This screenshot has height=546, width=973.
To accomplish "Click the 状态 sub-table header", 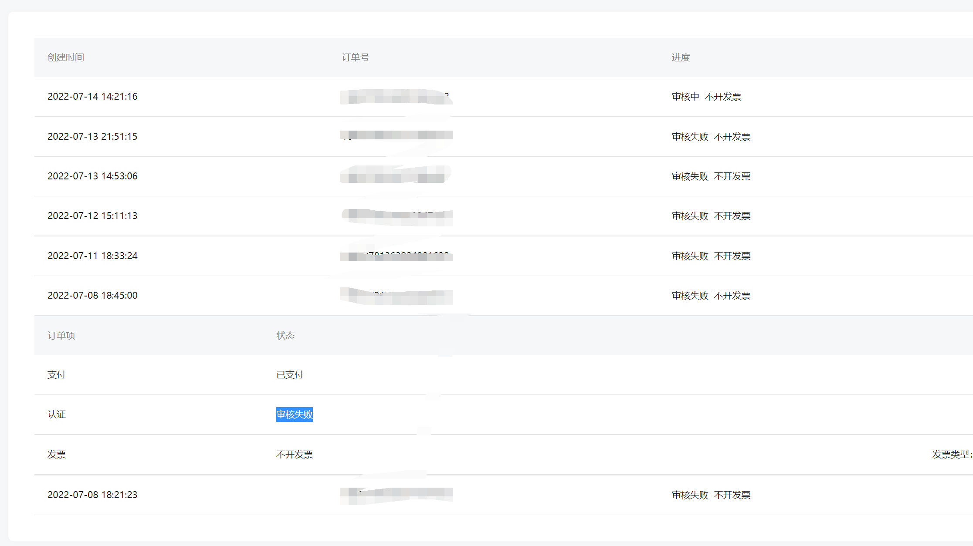I will coord(285,336).
